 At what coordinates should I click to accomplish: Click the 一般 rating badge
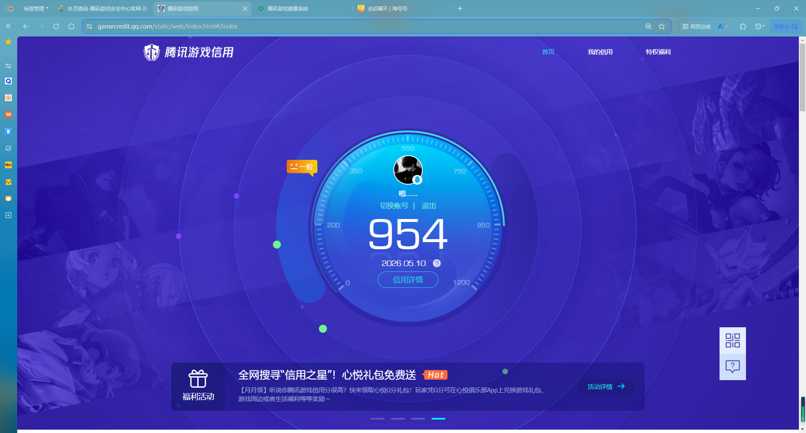coord(302,167)
